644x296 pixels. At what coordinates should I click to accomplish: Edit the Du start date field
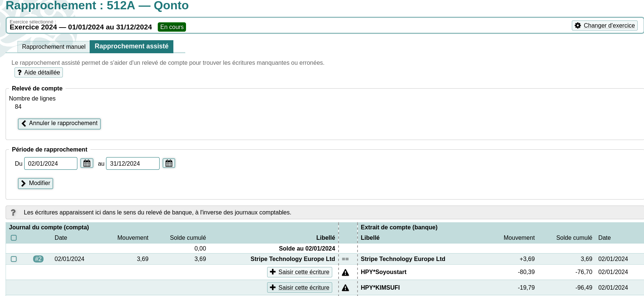point(51,163)
